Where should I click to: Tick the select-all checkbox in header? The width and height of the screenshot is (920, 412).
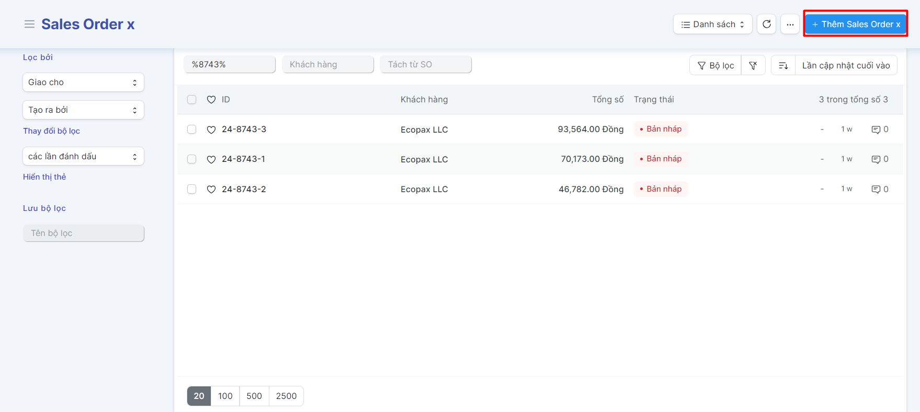(192, 100)
